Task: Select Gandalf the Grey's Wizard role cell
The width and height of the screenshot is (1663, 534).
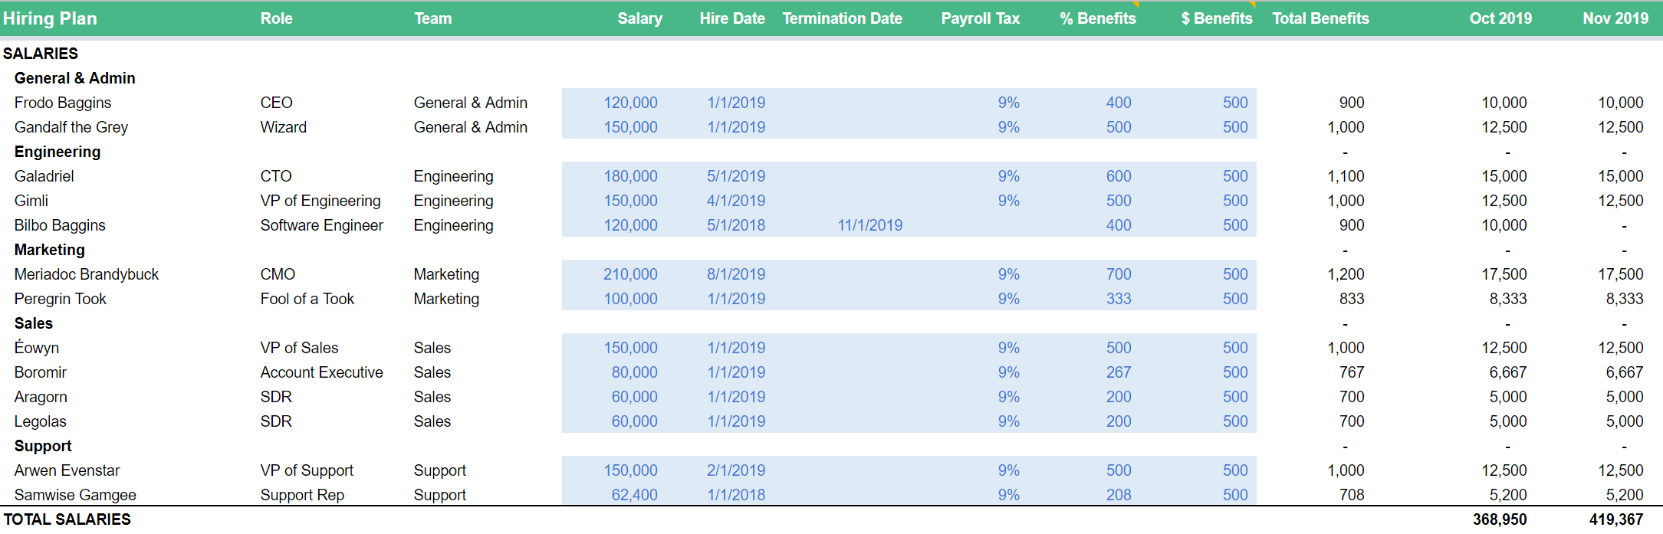Action: (x=283, y=127)
